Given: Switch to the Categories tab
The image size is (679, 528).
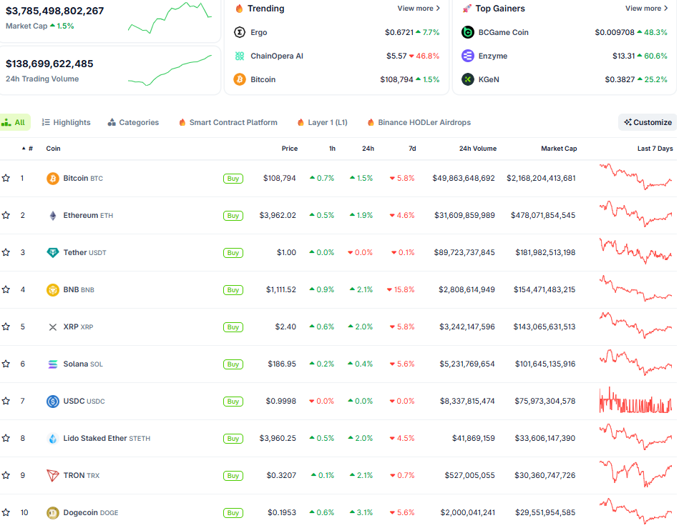Looking at the screenshot, I should (133, 122).
